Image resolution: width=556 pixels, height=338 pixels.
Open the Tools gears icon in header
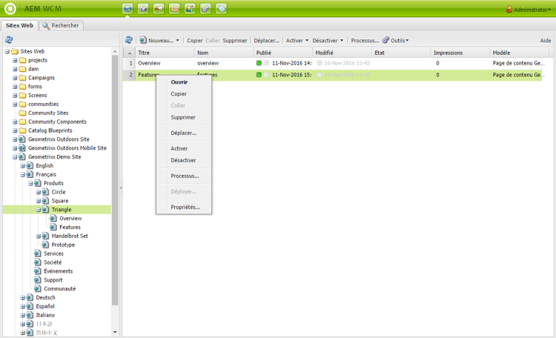[205, 8]
